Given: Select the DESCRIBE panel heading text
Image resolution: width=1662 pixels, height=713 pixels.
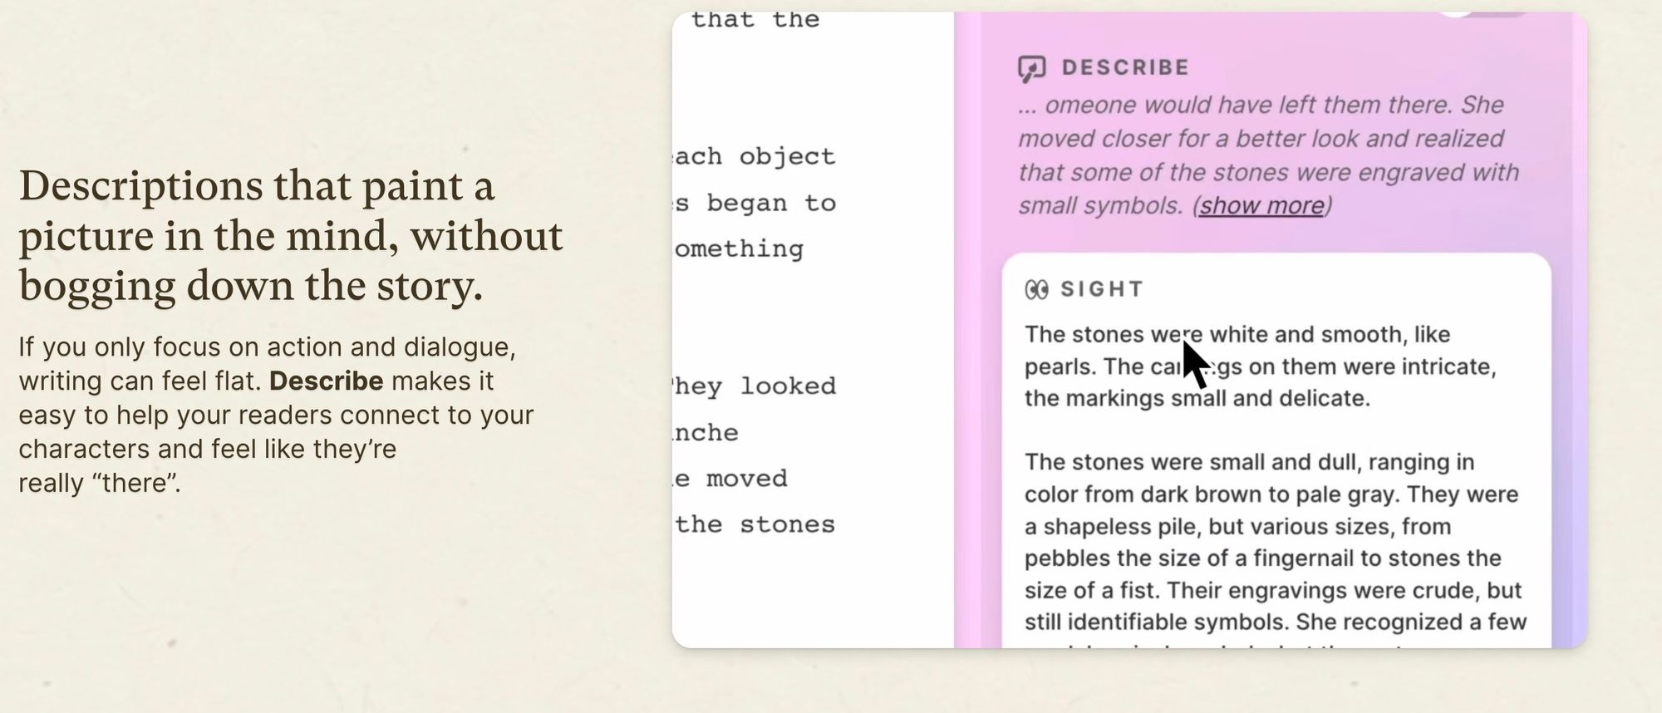Looking at the screenshot, I should click(1125, 67).
